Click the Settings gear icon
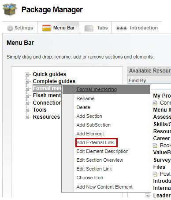171x200 pixels. coord(10,28)
